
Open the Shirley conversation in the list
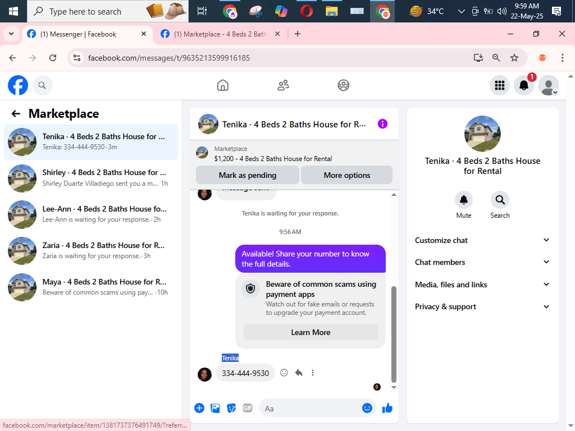coord(91,178)
